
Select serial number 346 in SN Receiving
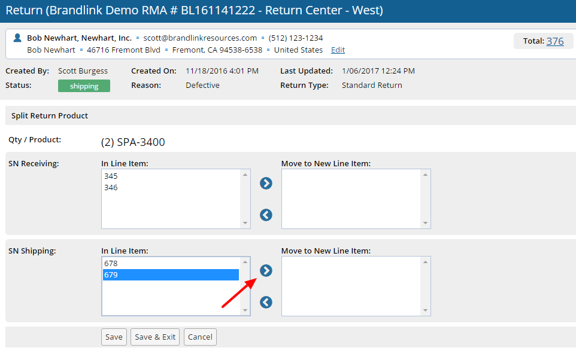(111, 188)
